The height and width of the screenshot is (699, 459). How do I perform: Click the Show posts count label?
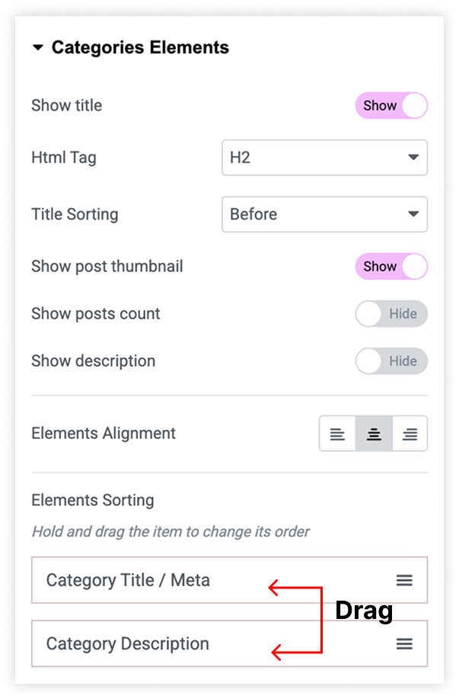pyautogui.click(x=96, y=314)
